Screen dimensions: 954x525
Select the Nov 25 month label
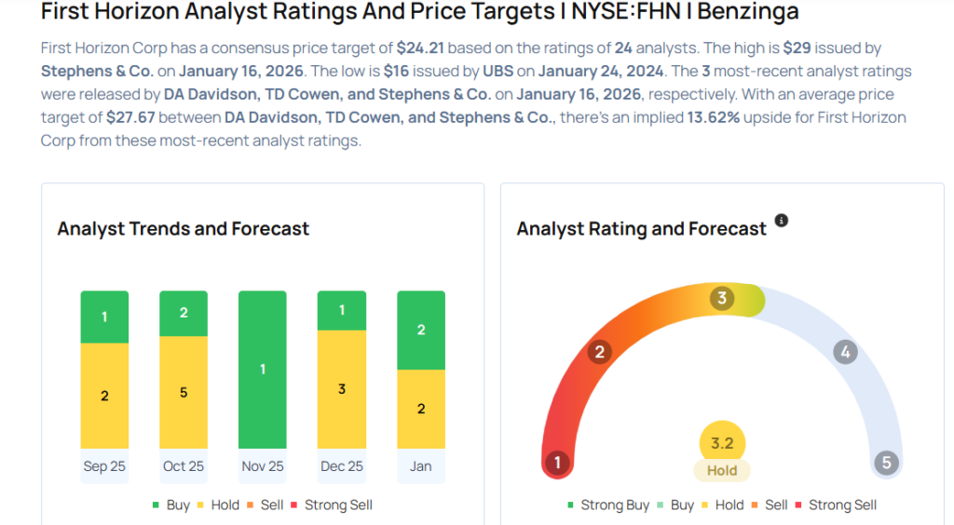point(263,466)
